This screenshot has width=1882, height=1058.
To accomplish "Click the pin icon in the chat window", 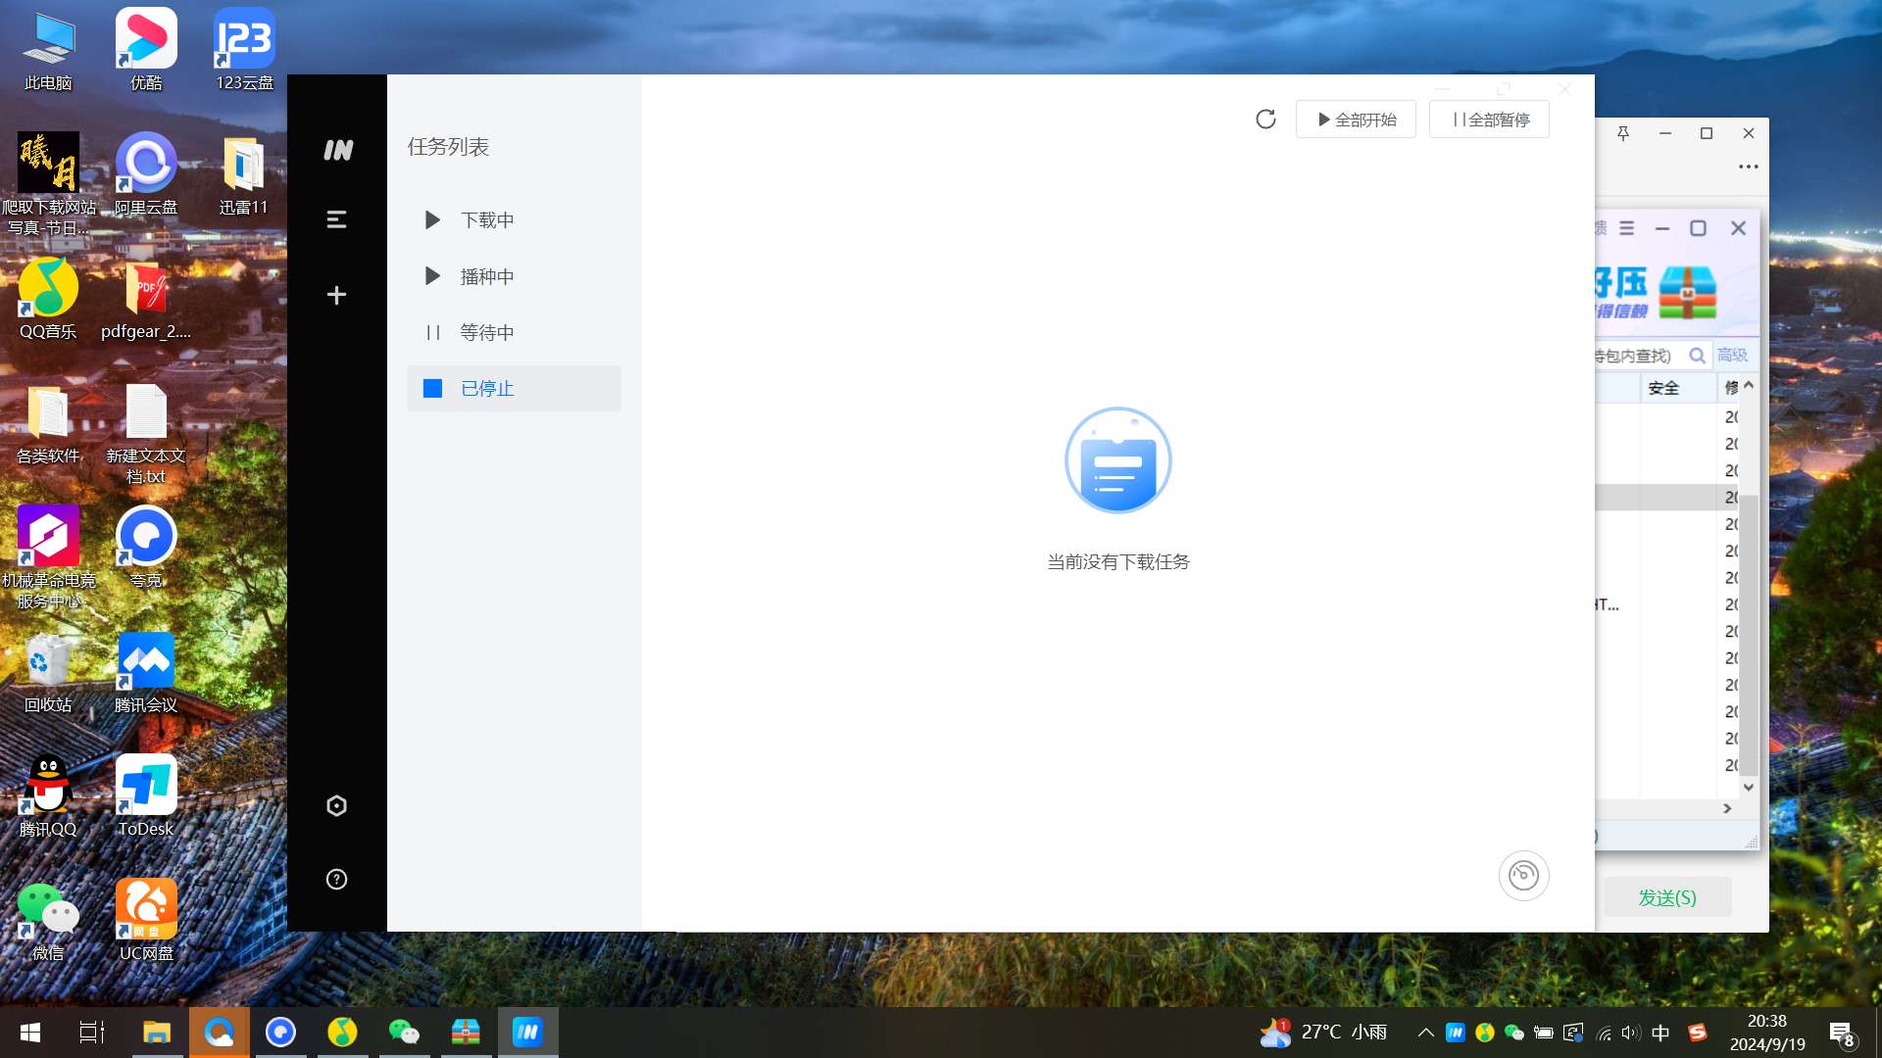I will [1623, 133].
